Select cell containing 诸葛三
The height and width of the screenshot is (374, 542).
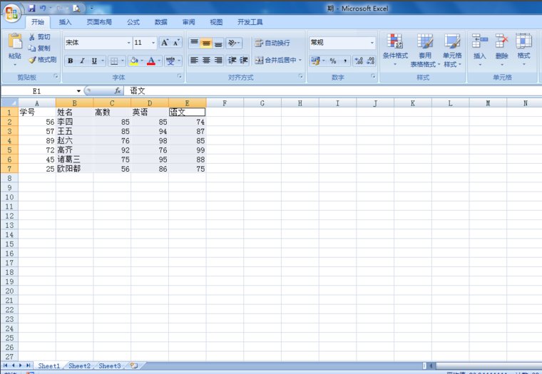74,159
